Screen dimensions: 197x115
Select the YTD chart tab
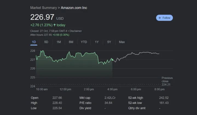(84, 42)
